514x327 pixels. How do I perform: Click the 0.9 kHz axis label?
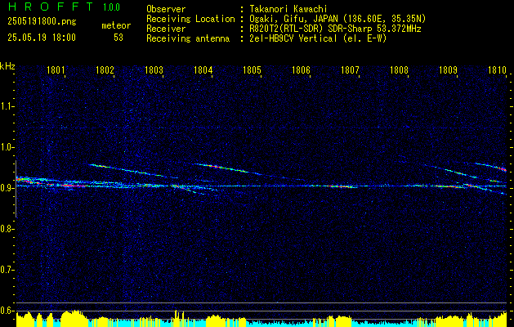pos(6,188)
